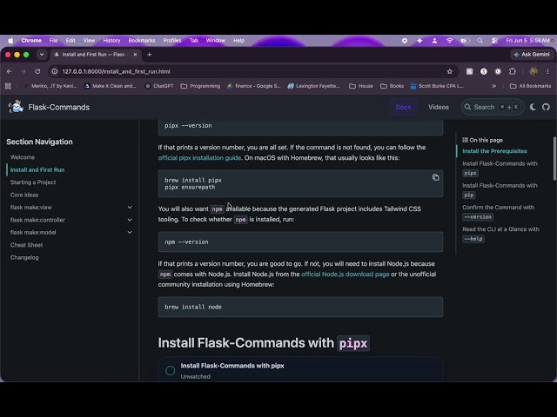Image resolution: width=557 pixels, height=417 pixels.
Task: Open the bookmarks apps grid icon
Action: (x=8, y=86)
